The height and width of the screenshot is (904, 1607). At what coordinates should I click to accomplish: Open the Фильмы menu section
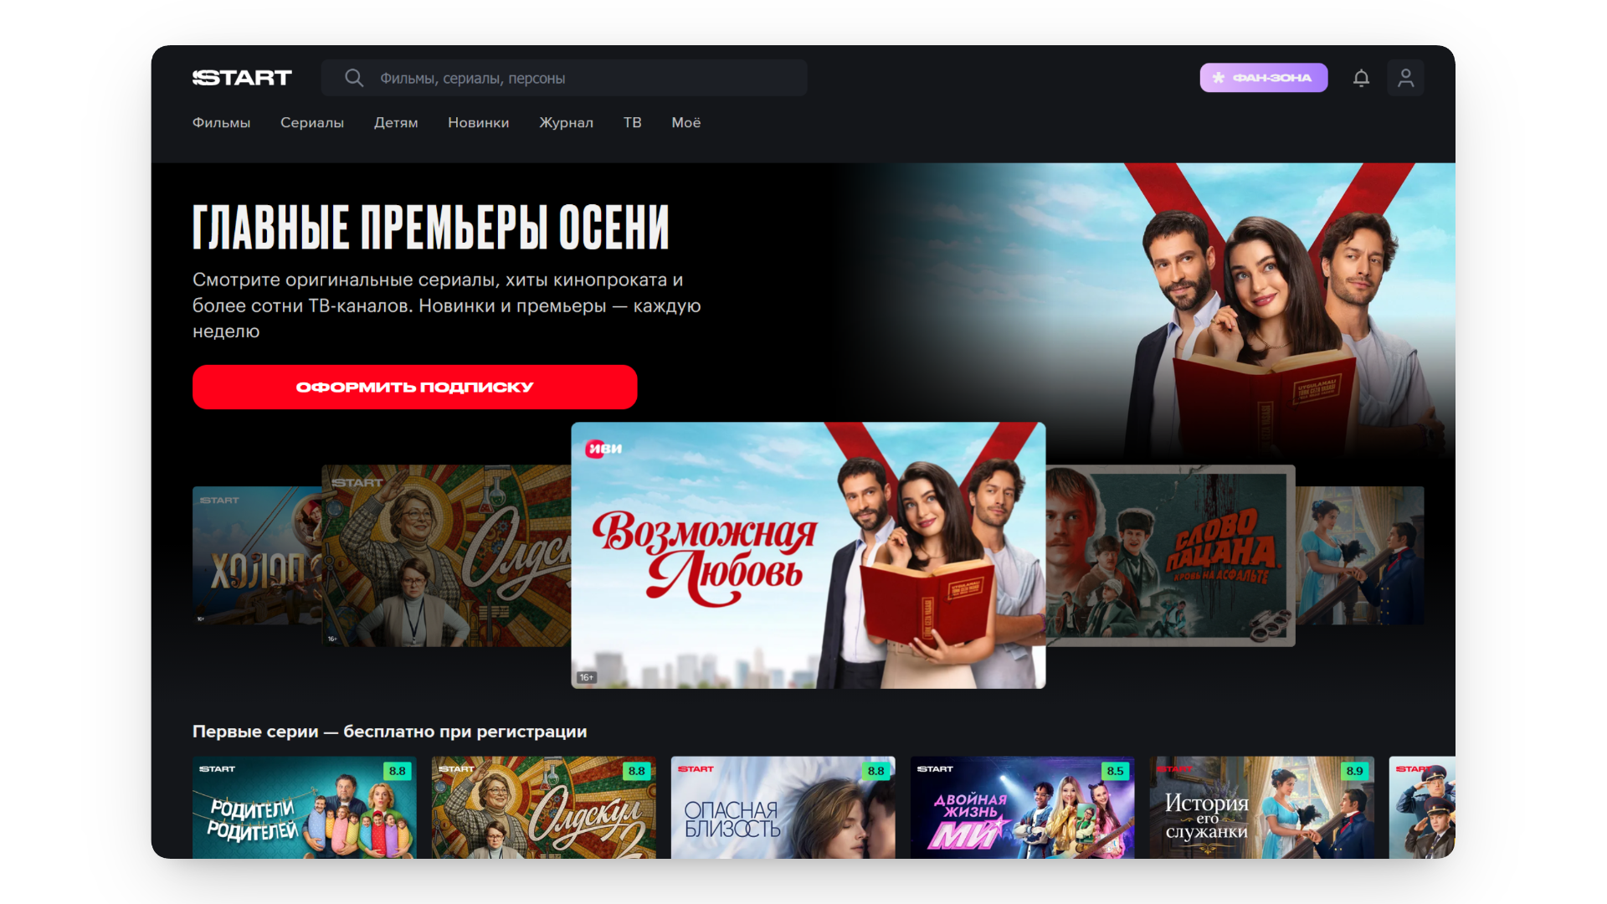221,122
